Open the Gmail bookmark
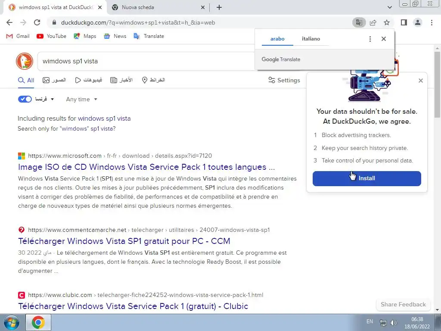 pos(18,36)
